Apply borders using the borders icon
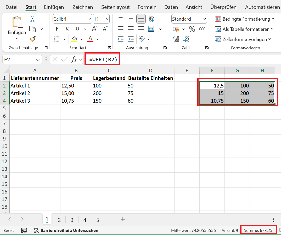281x235 pixels. pyautogui.click(x=57, y=39)
